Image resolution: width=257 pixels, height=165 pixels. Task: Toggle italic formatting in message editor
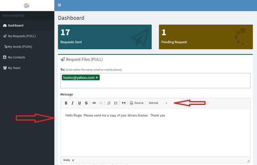point(73,103)
